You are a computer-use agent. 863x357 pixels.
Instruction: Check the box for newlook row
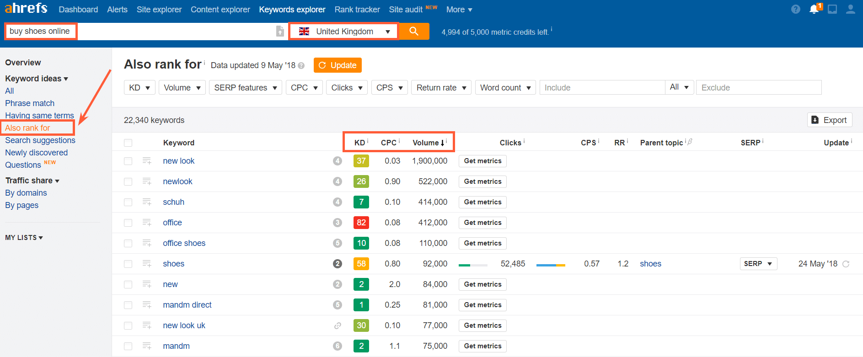tap(128, 181)
